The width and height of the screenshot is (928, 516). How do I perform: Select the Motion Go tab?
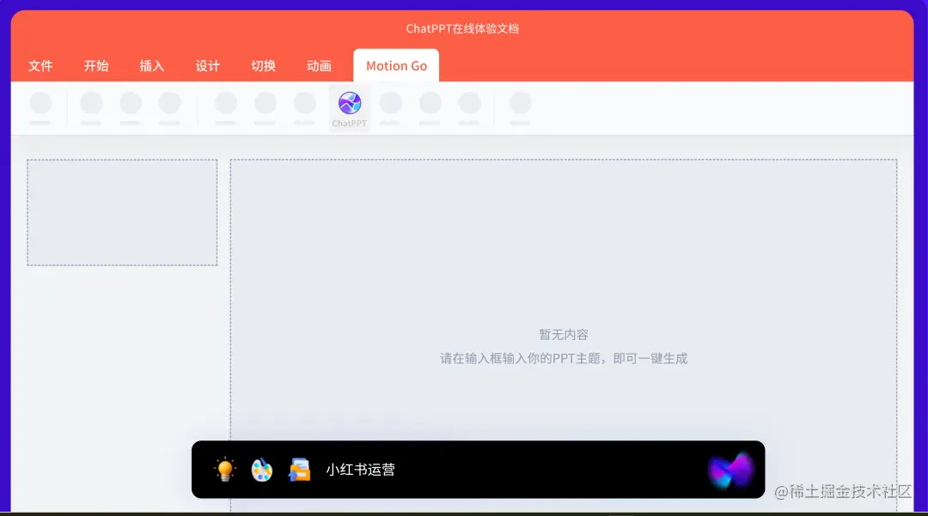point(396,65)
